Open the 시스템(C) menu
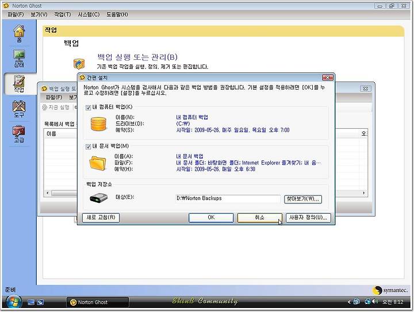The image size is (414, 312). 89,14
